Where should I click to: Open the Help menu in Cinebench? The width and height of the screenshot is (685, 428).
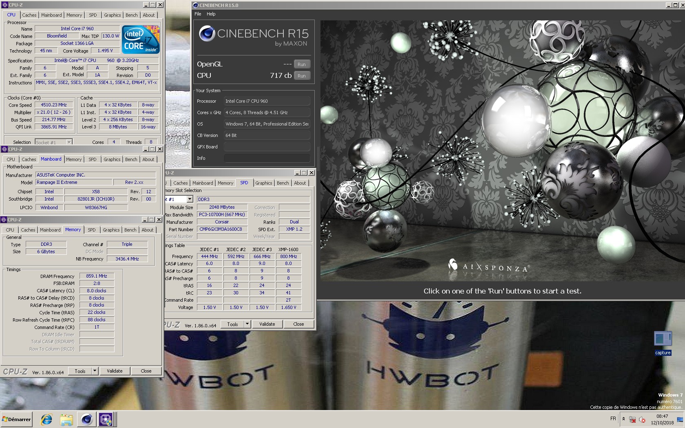coord(211,14)
